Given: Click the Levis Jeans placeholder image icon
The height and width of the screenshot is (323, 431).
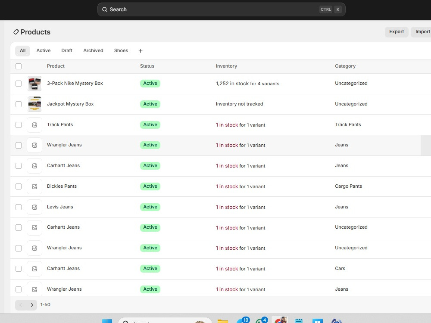Looking at the screenshot, I should 34,207.
